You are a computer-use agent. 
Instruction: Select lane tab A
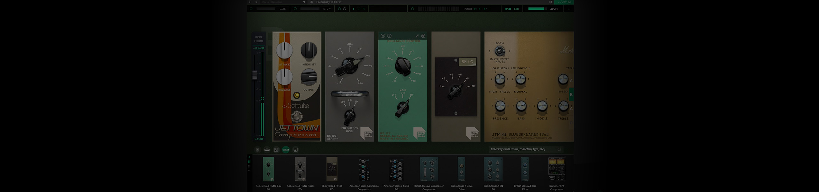pyautogui.click(x=571, y=81)
